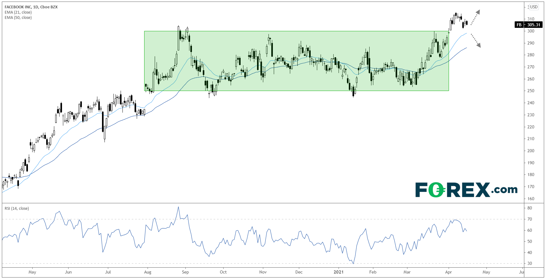
Task: Click the Aug time axis label
Action: coord(148,272)
